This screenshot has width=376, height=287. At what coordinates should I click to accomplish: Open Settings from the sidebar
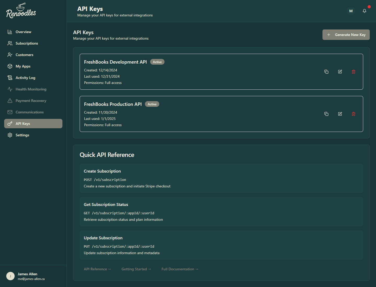point(22,135)
